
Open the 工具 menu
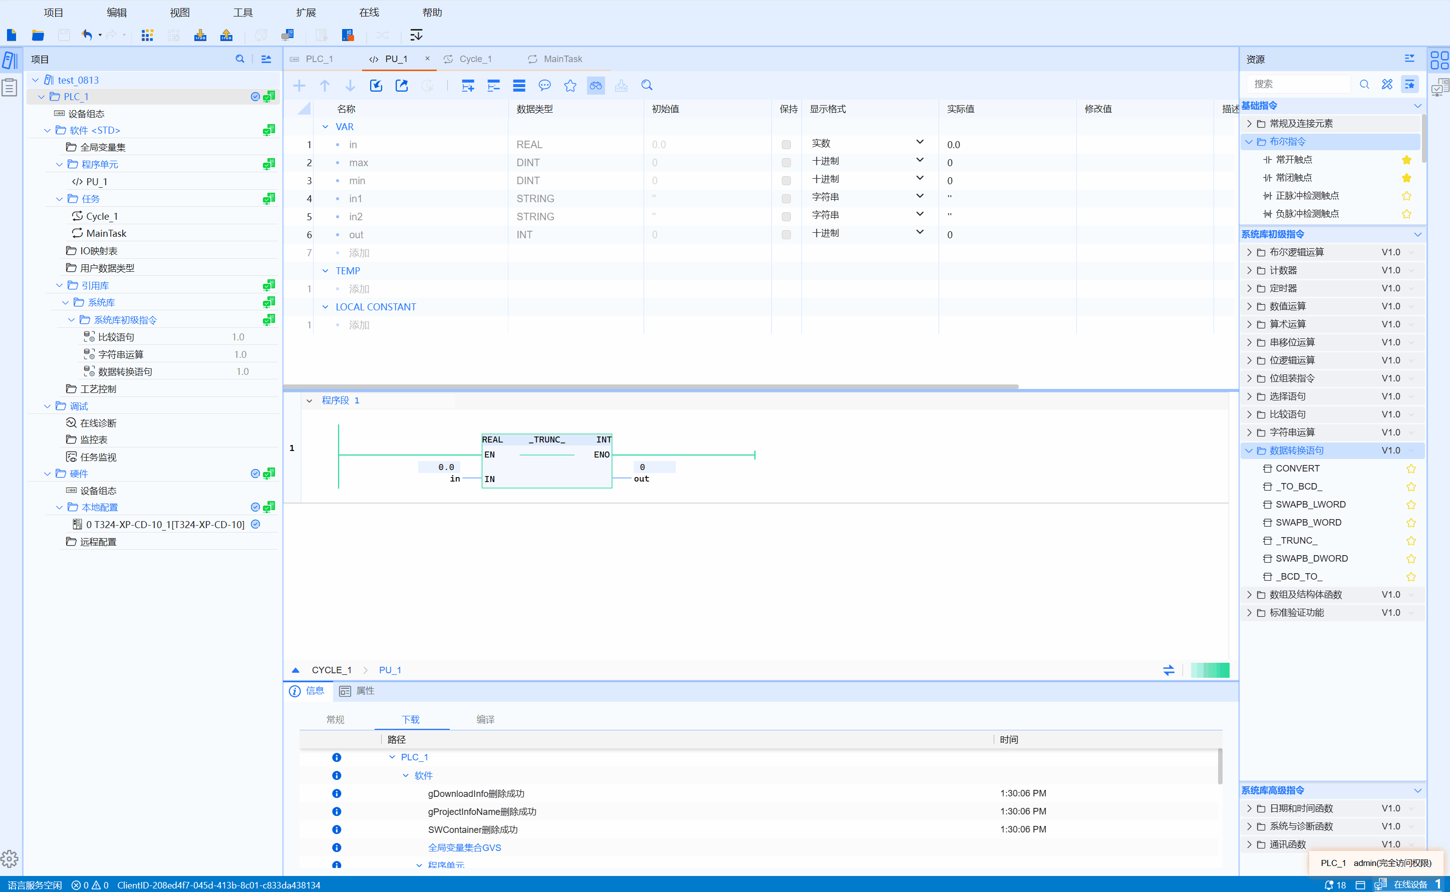(242, 13)
